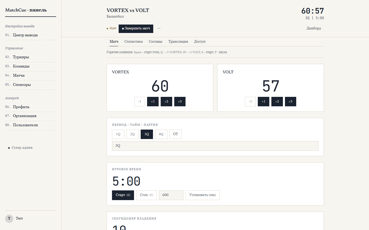Screen dimensions: 369x230
Task: Click the header period and time 3Q | 5:00
Action: (x=315, y=18)
